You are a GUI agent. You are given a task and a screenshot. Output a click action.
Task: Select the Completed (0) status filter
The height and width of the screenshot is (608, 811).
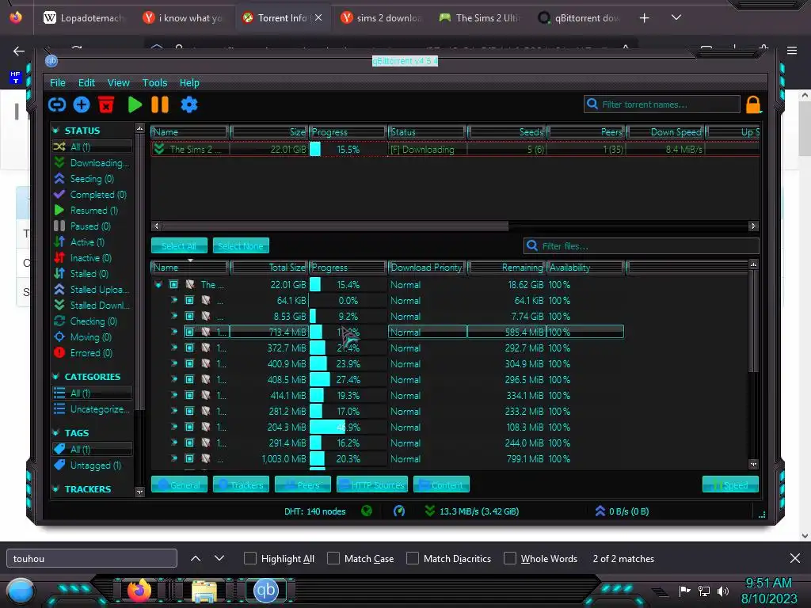point(90,195)
